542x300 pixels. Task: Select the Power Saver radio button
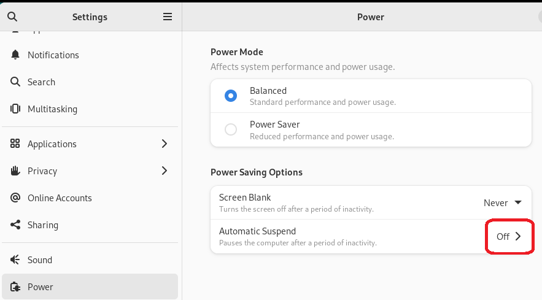point(231,129)
